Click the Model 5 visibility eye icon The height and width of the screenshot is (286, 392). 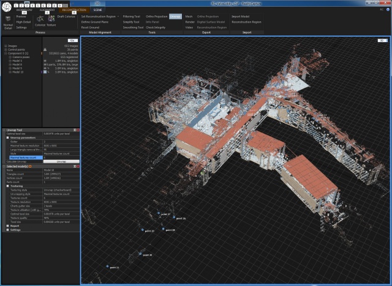point(45,61)
